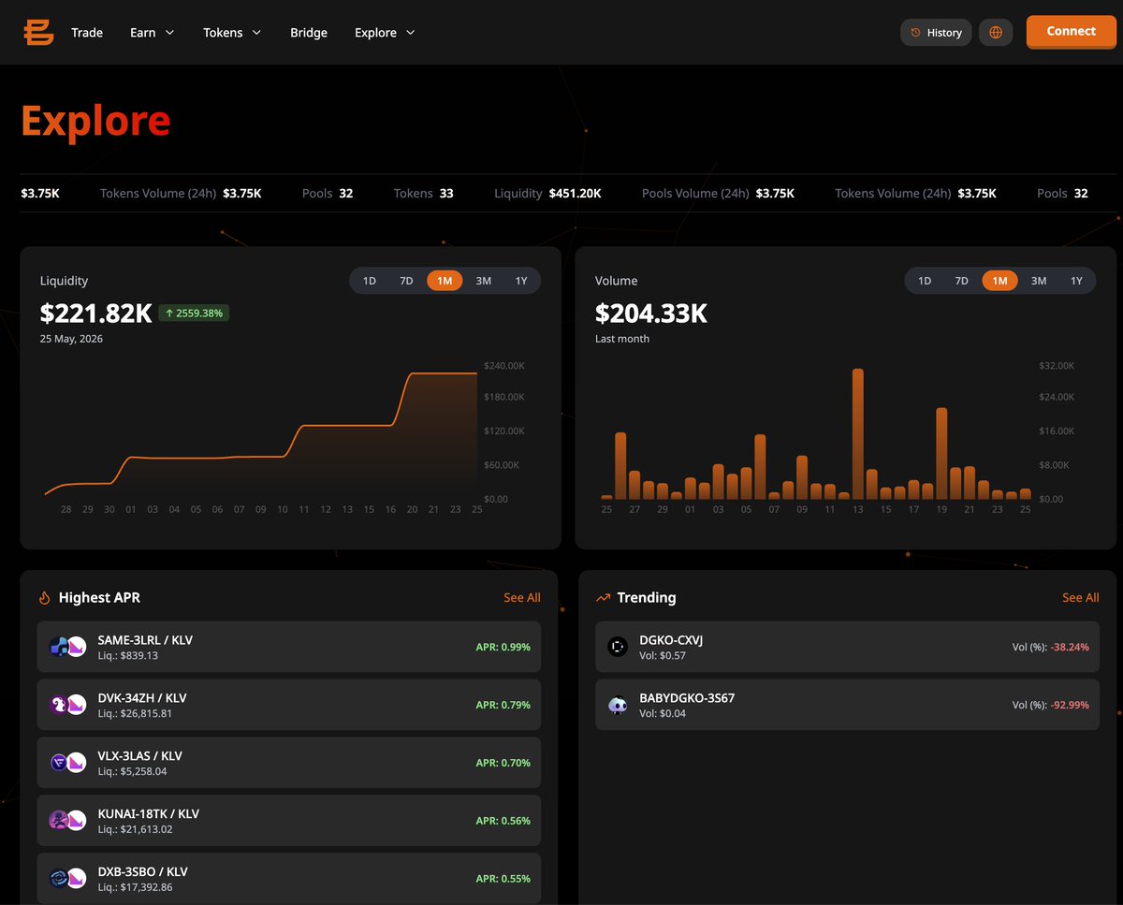The height and width of the screenshot is (905, 1123).
Task: Click the flame icon beside Highest APR
Action: coord(44,597)
